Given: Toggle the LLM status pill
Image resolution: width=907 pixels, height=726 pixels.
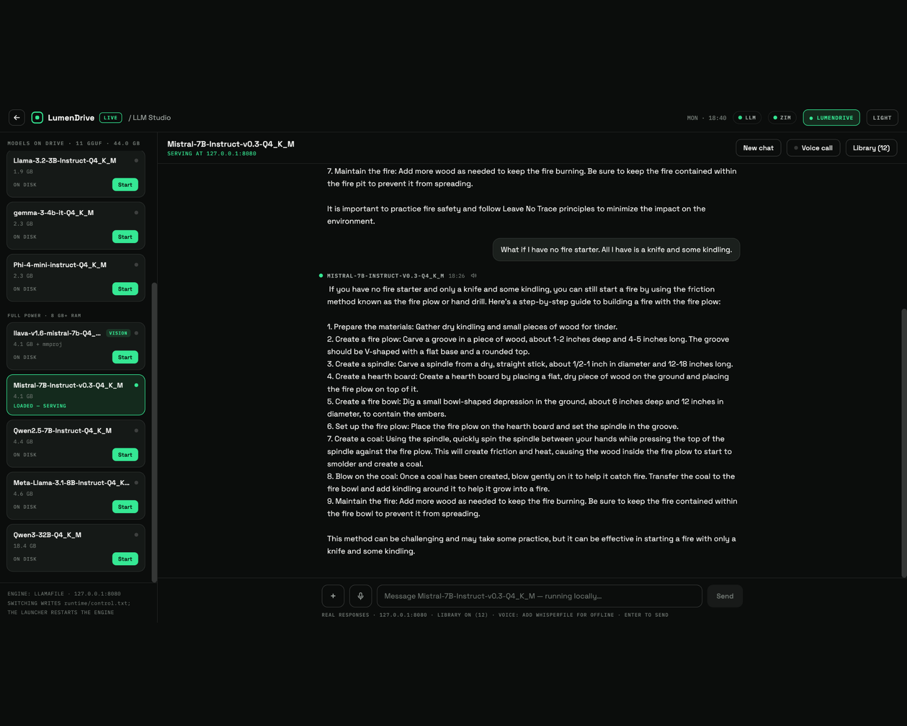Looking at the screenshot, I should point(747,117).
